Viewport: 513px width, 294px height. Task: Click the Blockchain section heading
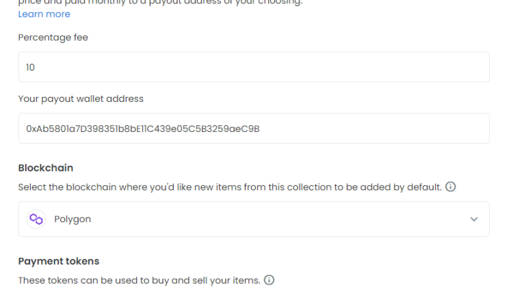coord(45,168)
